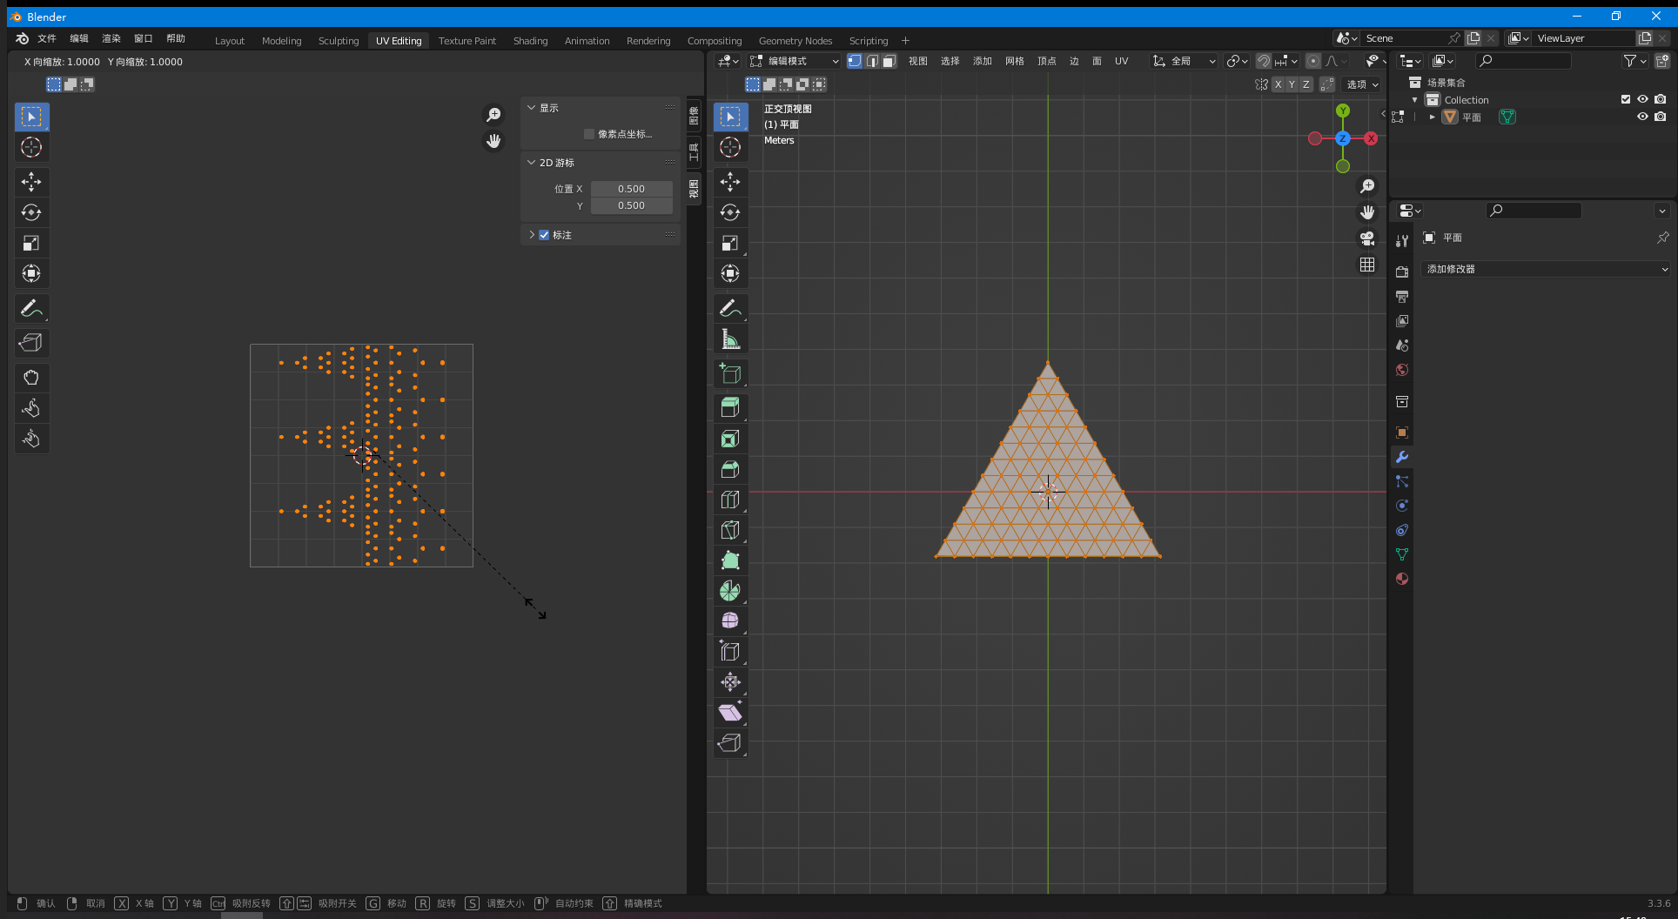1678x919 pixels.
Task: Toggle Z axis mirror in viewport header
Action: click(x=1305, y=84)
